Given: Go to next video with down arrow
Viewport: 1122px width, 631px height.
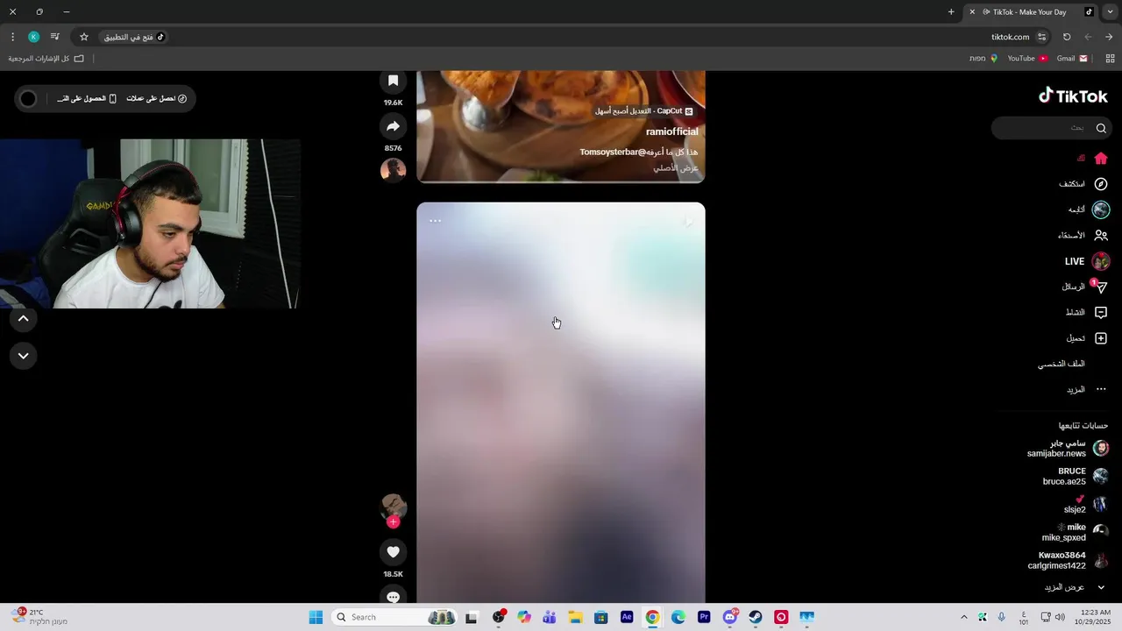Looking at the screenshot, I should (24, 356).
